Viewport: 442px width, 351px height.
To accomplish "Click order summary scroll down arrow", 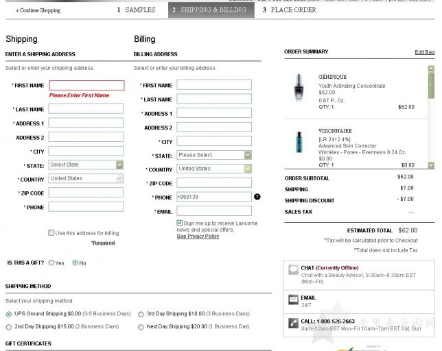I will 431,165.
